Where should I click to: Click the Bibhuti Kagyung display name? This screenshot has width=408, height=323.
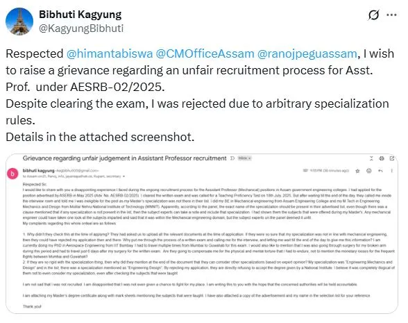coord(80,15)
